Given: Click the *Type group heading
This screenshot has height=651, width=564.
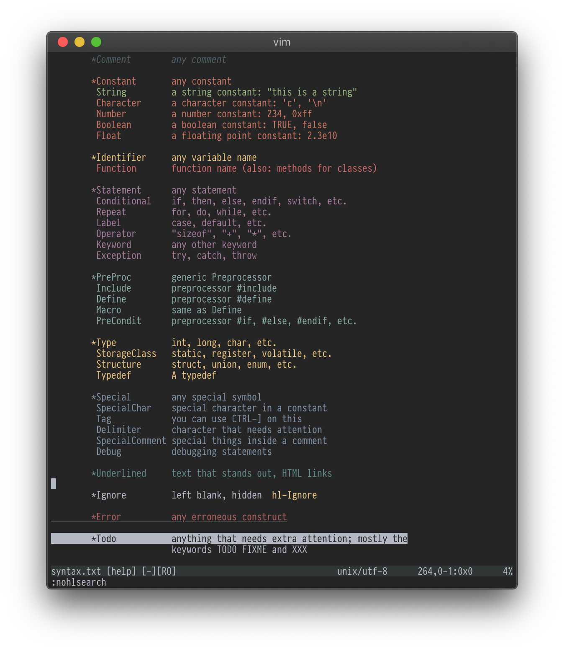Looking at the screenshot, I should pyautogui.click(x=104, y=342).
